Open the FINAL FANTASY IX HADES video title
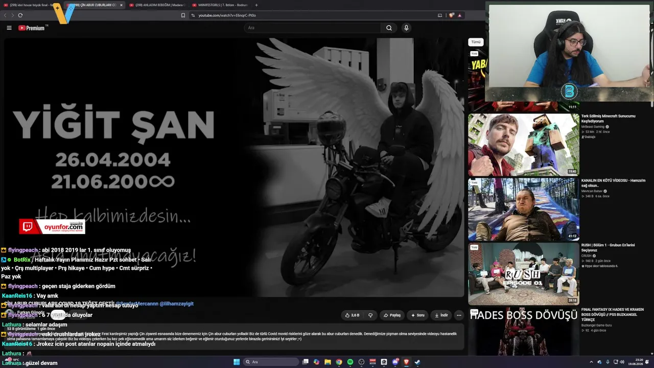Viewport: 654px width, 368px height. pos(614,314)
